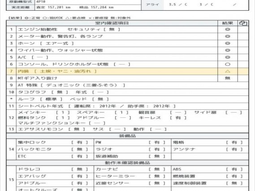Click the ETC equipment entry
Image resolution: width=255 pixels, height=191 pixels.
[55, 156]
